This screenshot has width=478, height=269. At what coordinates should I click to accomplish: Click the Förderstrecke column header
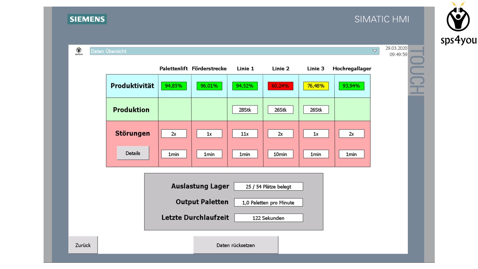point(209,69)
